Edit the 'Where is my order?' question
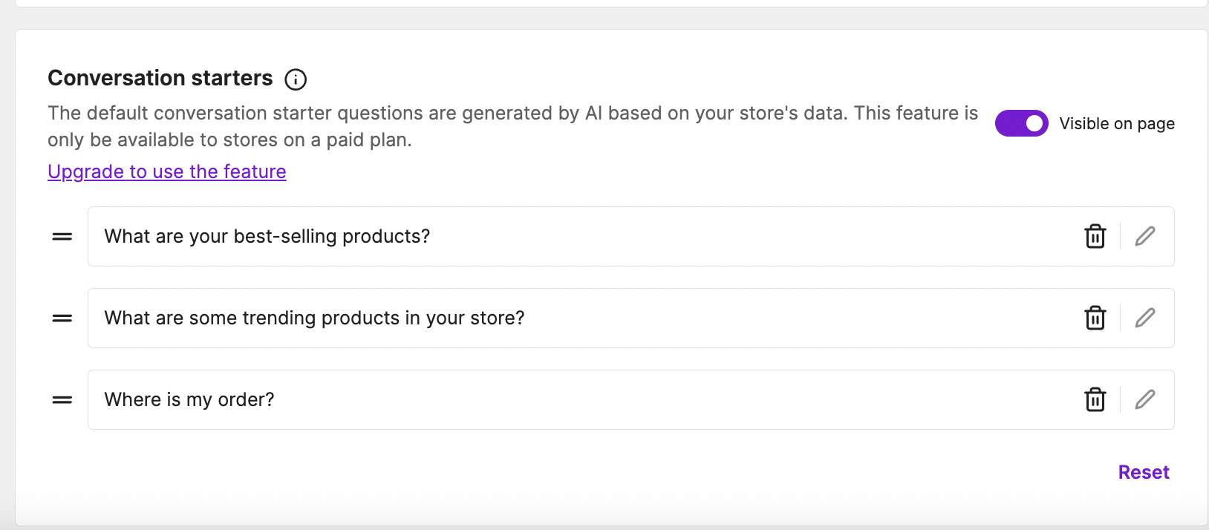Screen dimensions: 1209x530 [1145, 400]
